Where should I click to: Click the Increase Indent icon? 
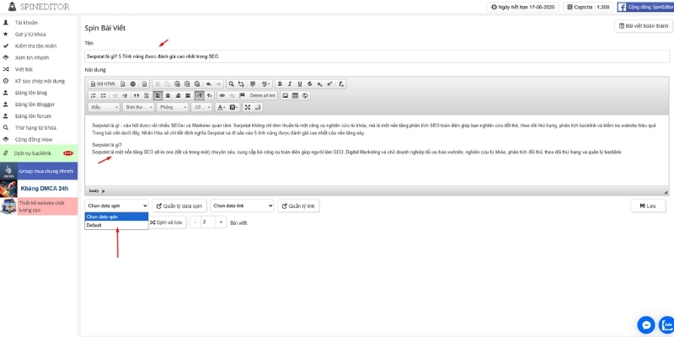click(125, 95)
